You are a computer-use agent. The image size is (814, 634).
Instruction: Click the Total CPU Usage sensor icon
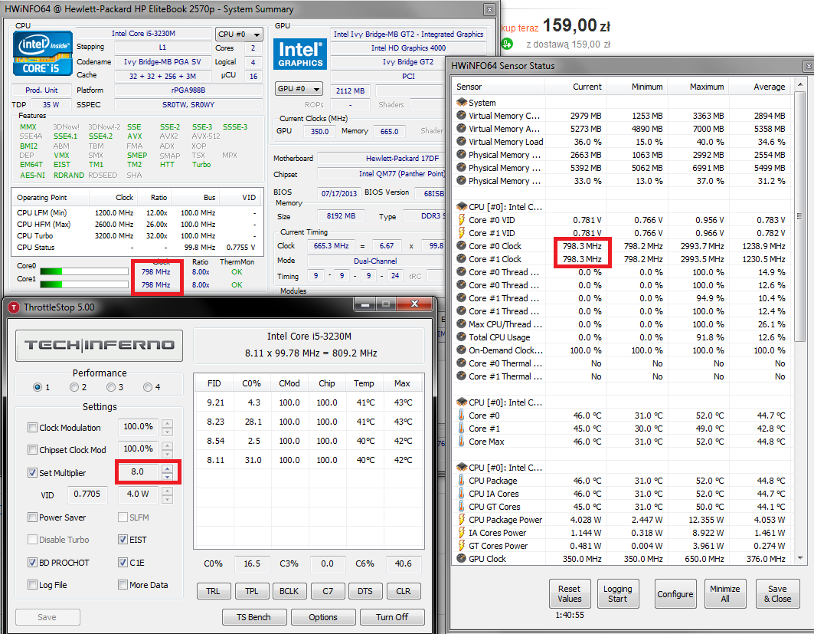click(x=462, y=337)
